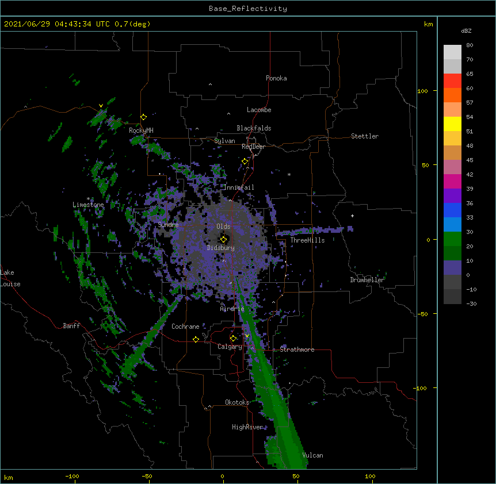This screenshot has height=484, width=496.
Task: Click the Base_Reflectivity title
Action: tap(248, 9)
